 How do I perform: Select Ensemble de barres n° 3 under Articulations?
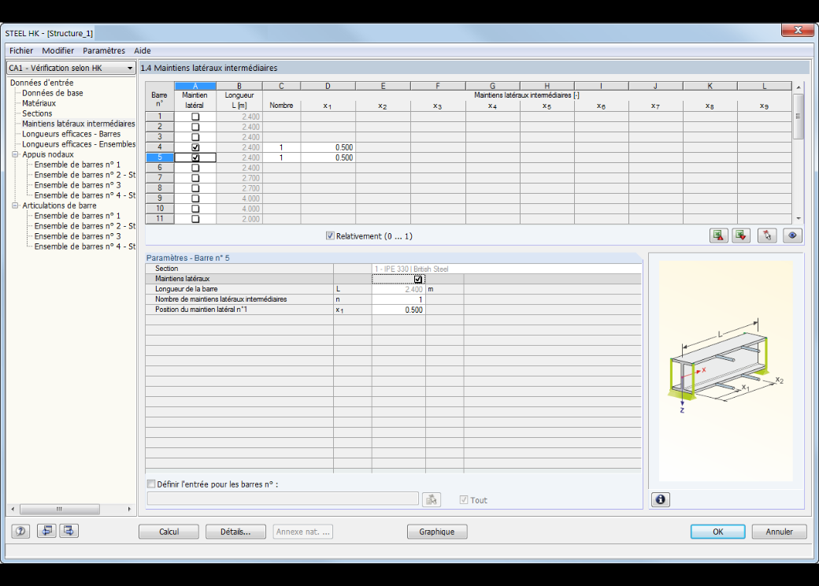(77, 236)
